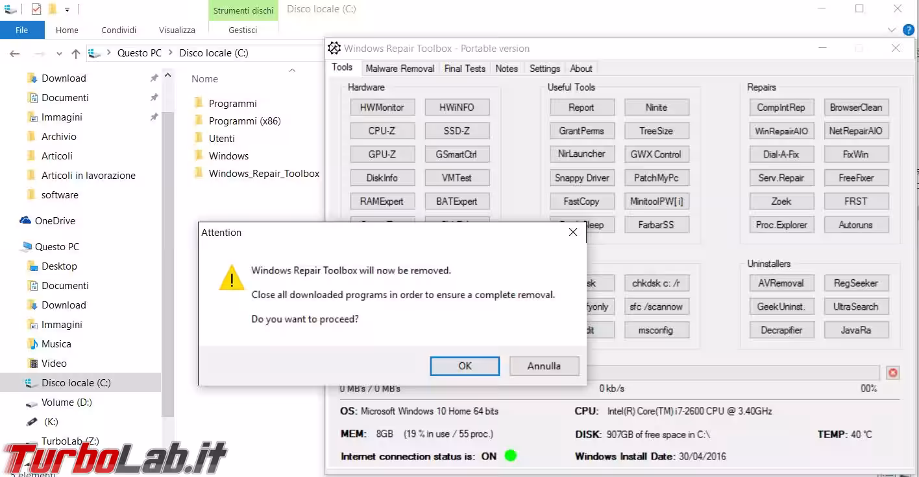Image resolution: width=919 pixels, height=477 pixels.
Task: Open the Settings tab in the toolbox
Action: tap(544, 69)
